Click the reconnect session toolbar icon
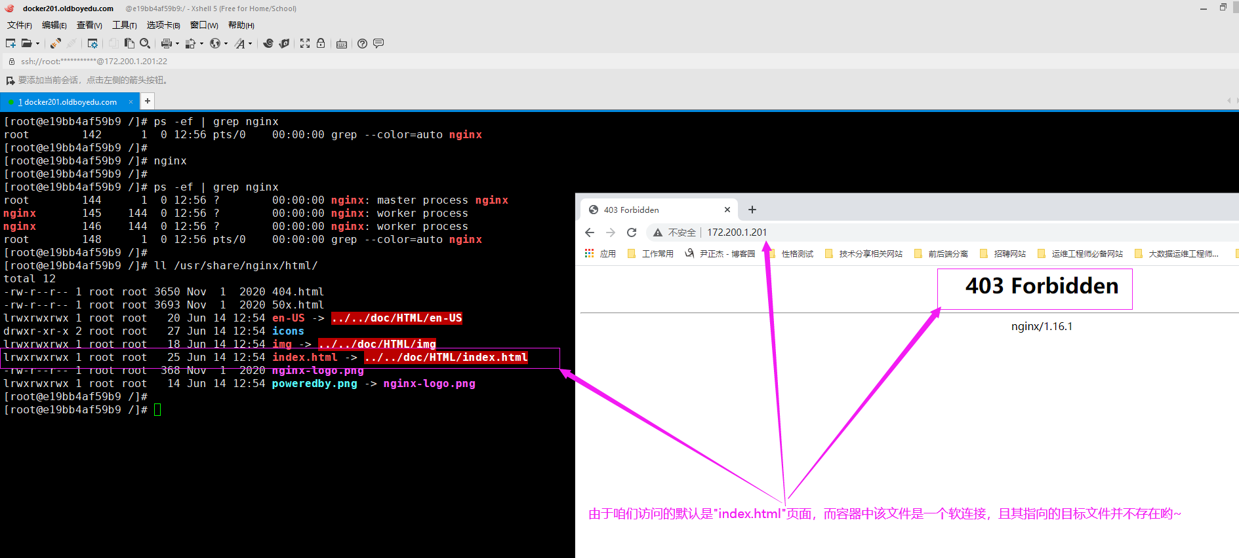 tap(56, 43)
